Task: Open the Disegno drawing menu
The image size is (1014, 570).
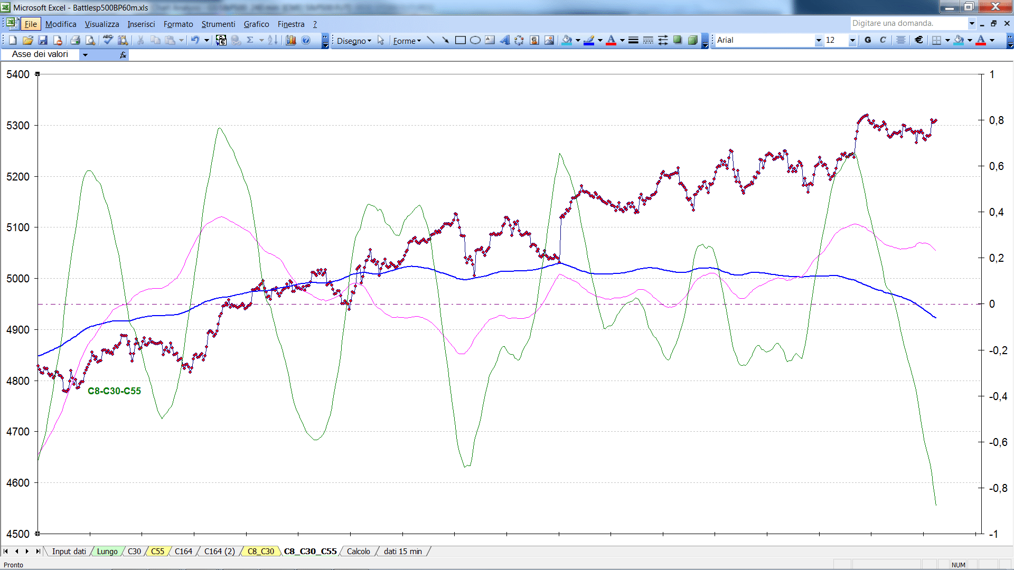Action: (354, 41)
